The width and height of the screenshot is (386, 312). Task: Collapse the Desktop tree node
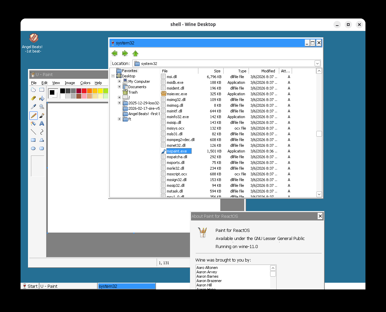click(x=113, y=76)
